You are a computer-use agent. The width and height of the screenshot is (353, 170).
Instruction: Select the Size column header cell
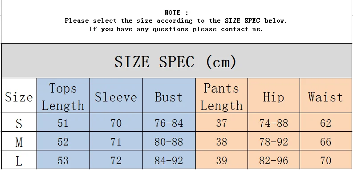(x=19, y=96)
